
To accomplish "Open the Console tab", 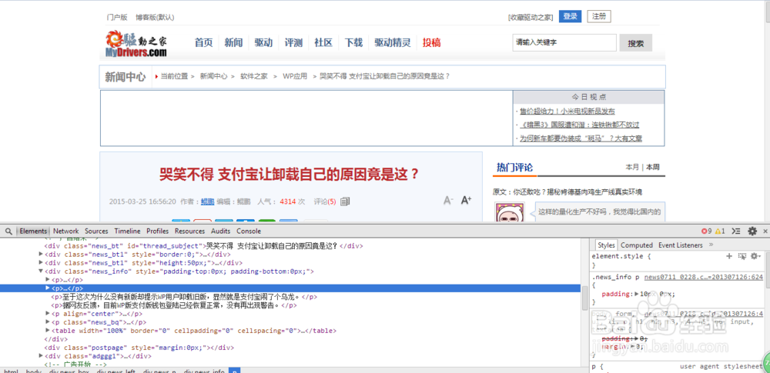I will click(249, 231).
